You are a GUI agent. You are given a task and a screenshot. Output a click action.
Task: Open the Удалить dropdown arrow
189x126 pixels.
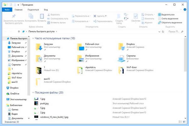click(106, 16)
